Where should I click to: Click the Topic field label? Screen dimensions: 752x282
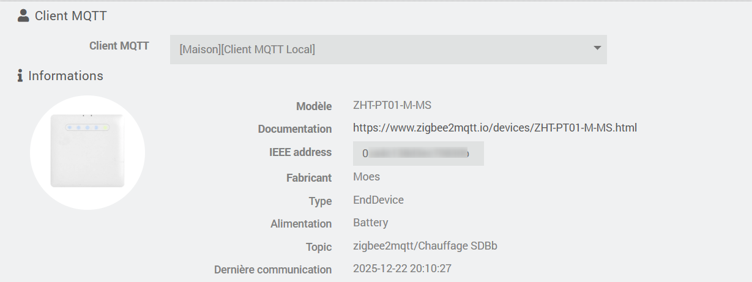point(318,247)
